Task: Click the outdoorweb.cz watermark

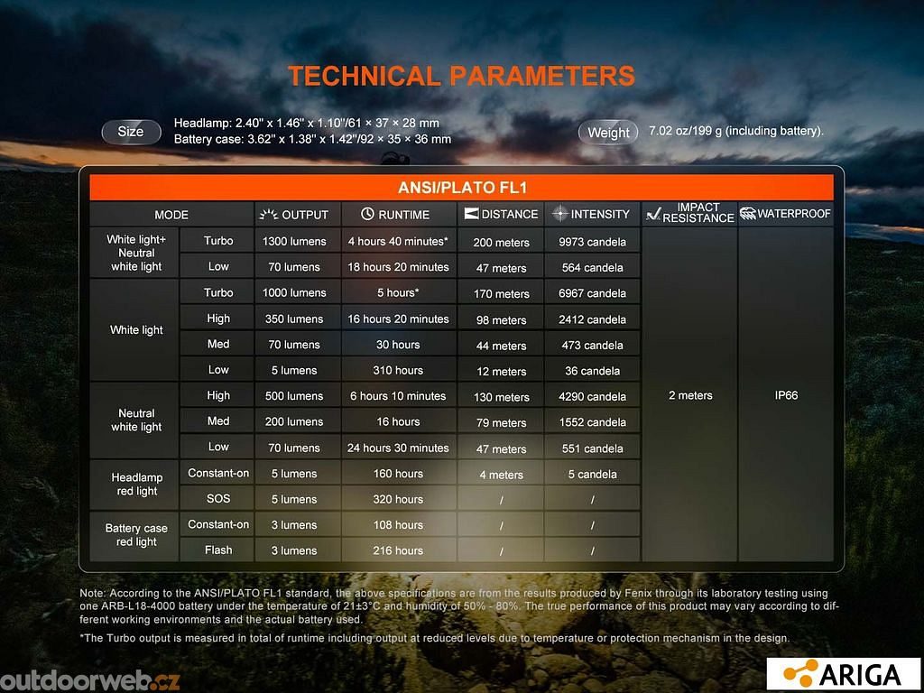Action: pyautogui.click(x=90, y=678)
